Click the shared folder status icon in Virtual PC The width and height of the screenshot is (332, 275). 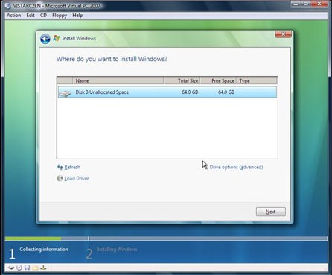(35, 268)
